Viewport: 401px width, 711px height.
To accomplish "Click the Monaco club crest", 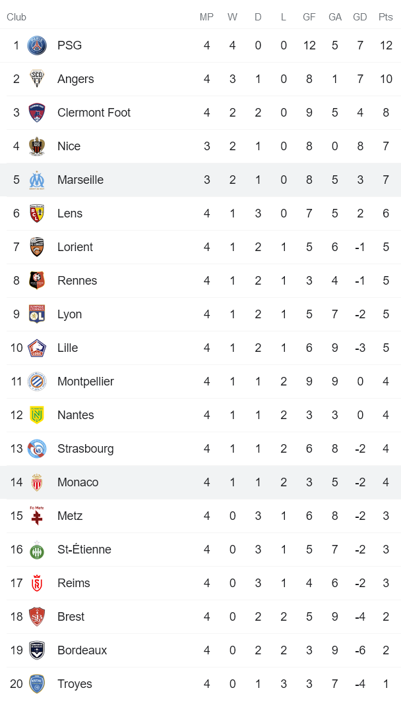I will (x=37, y=482).
